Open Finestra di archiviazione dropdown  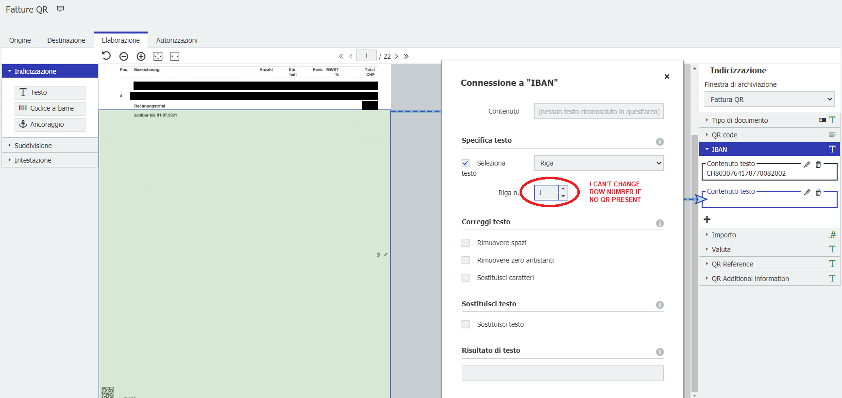tap(769, 99)
